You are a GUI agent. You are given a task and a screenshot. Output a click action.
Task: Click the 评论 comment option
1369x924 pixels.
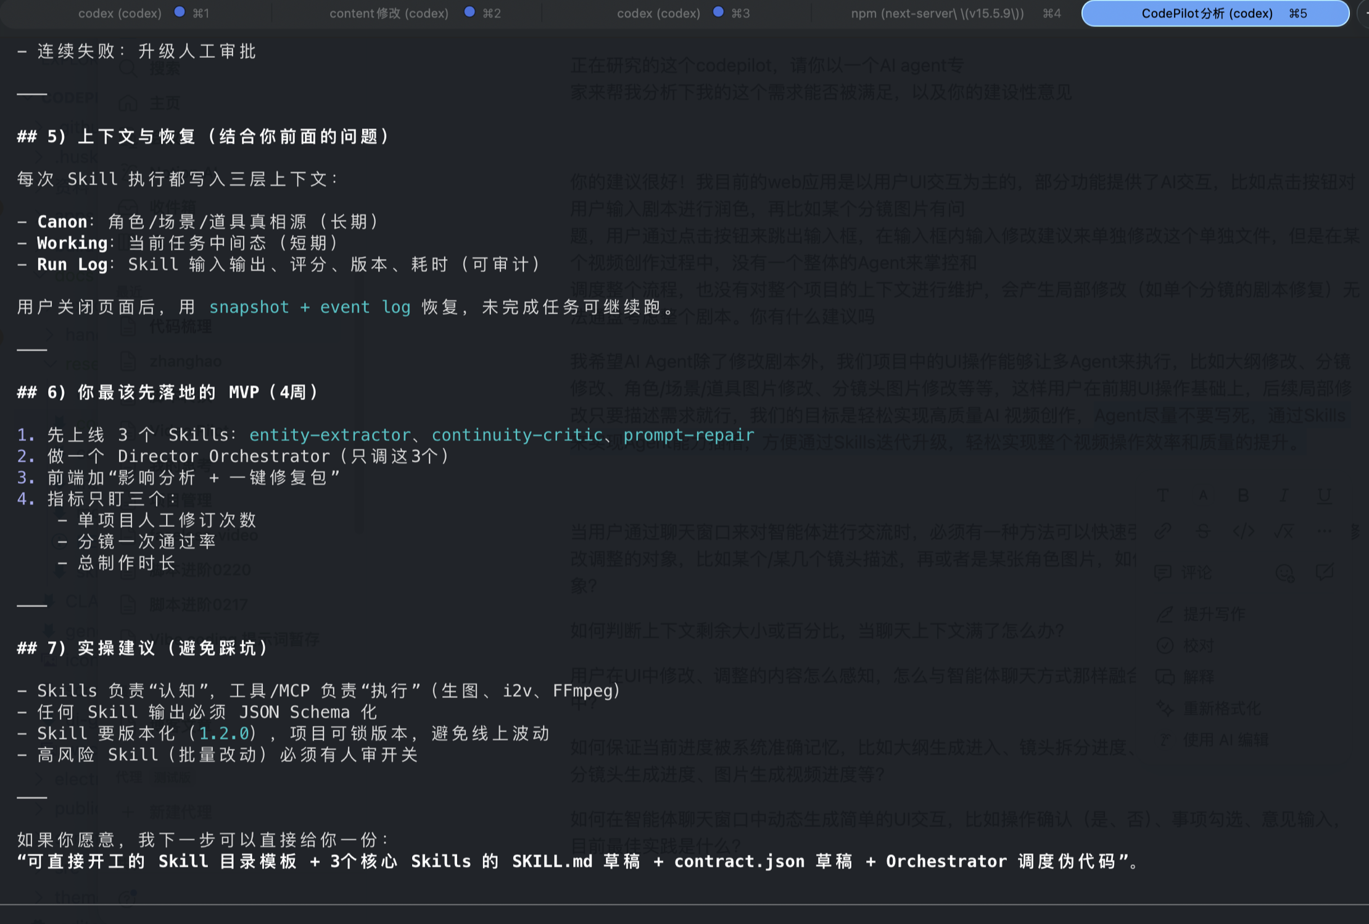point(1196,573)
